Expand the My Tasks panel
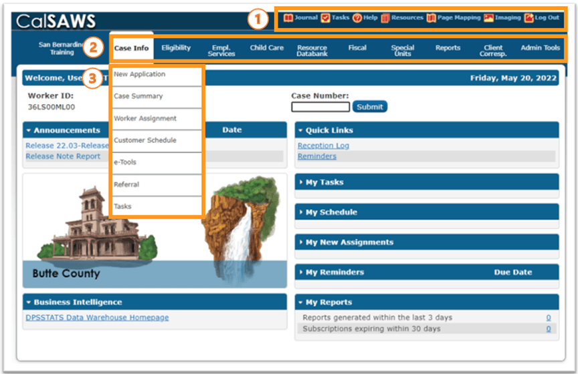This screenshot has width=578, height=374. coord(301,182)
